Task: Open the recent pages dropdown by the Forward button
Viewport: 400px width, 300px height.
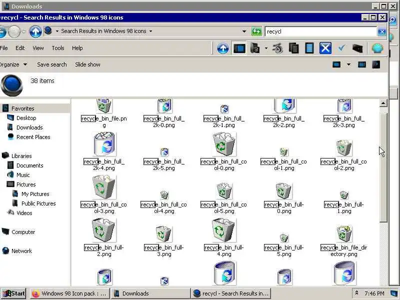Action: click(23, 31)
